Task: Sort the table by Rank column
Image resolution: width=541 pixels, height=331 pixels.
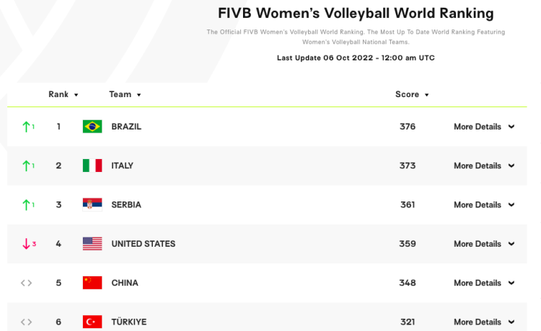Action: pos(63,94)
